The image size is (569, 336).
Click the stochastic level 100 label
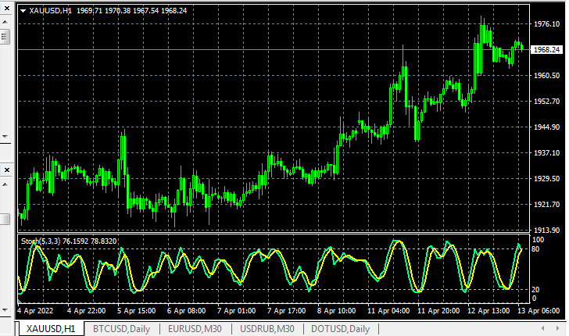coord(538,240)
